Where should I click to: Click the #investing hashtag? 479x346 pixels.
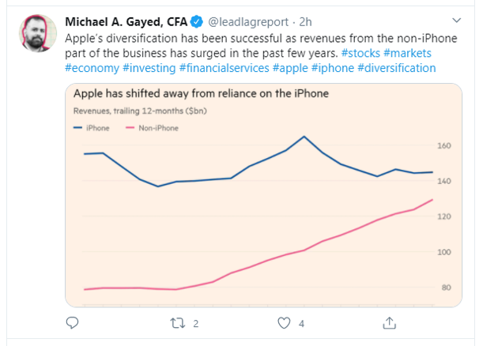coord(150,67)
